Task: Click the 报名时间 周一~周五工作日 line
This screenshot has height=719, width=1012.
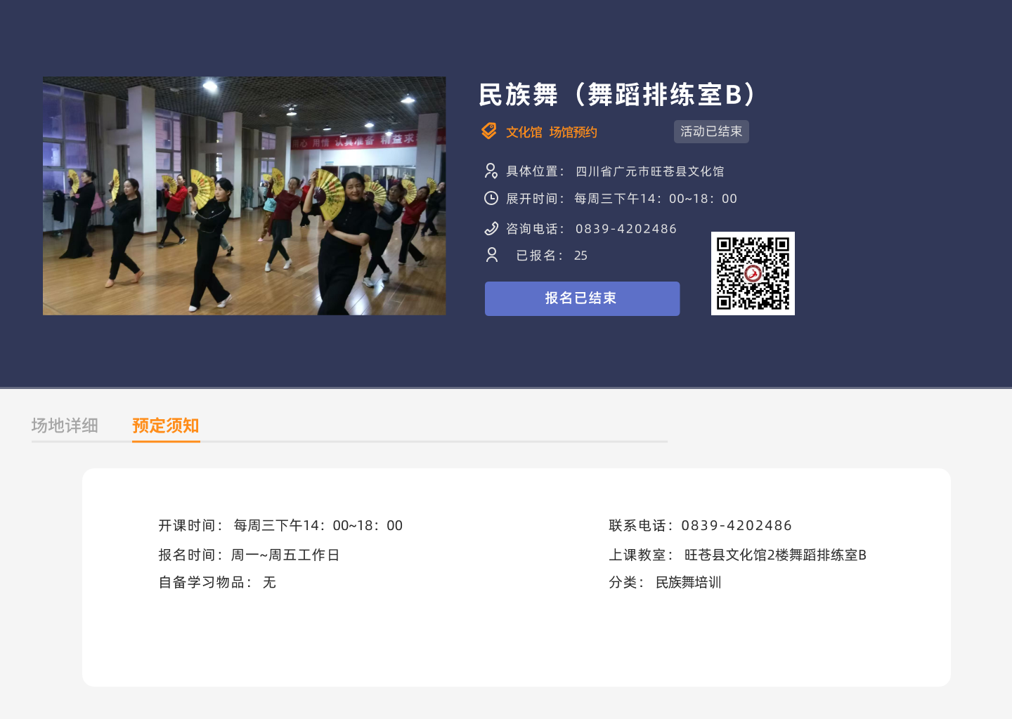Action: pyautogui.click(x=249, y=555)
